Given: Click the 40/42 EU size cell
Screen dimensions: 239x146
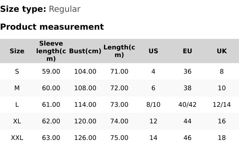Looking at the screenshot, I should (x=187, y=105).
